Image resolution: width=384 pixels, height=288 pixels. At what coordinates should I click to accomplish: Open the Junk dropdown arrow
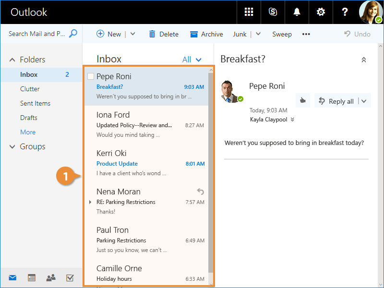258,34
